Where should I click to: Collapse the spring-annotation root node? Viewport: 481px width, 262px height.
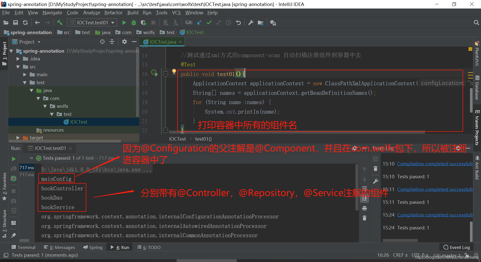click(x=11, y=51)
